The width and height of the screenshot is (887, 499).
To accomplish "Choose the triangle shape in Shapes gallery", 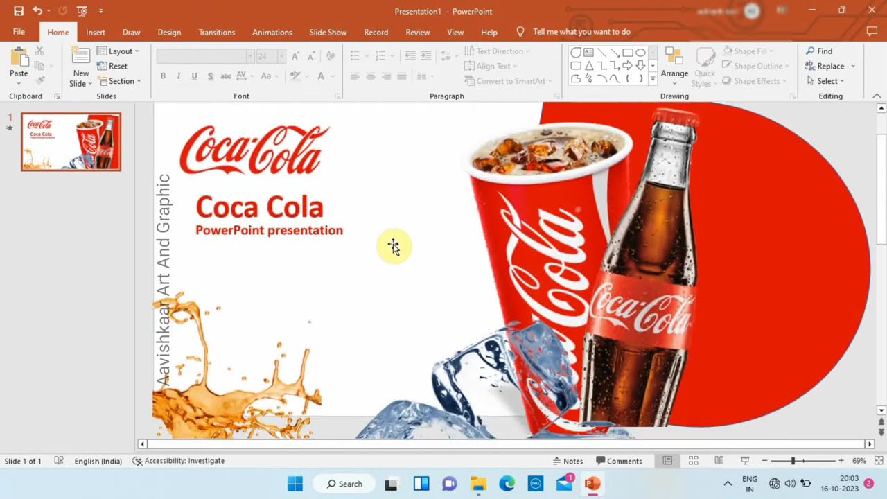I will click(588, 66).
